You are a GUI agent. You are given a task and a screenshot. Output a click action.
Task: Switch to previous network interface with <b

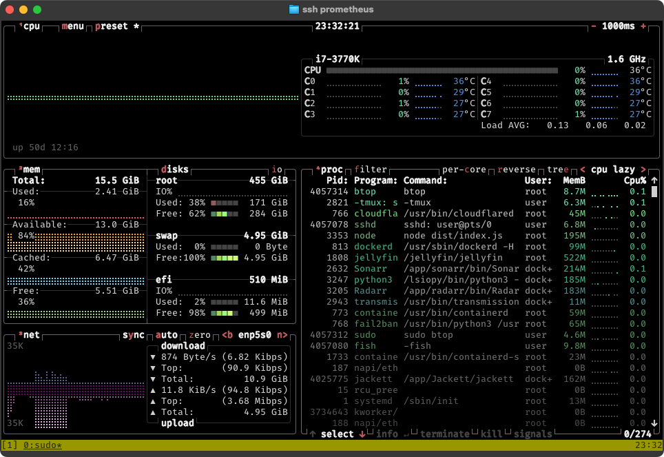[x=227, y=335]
